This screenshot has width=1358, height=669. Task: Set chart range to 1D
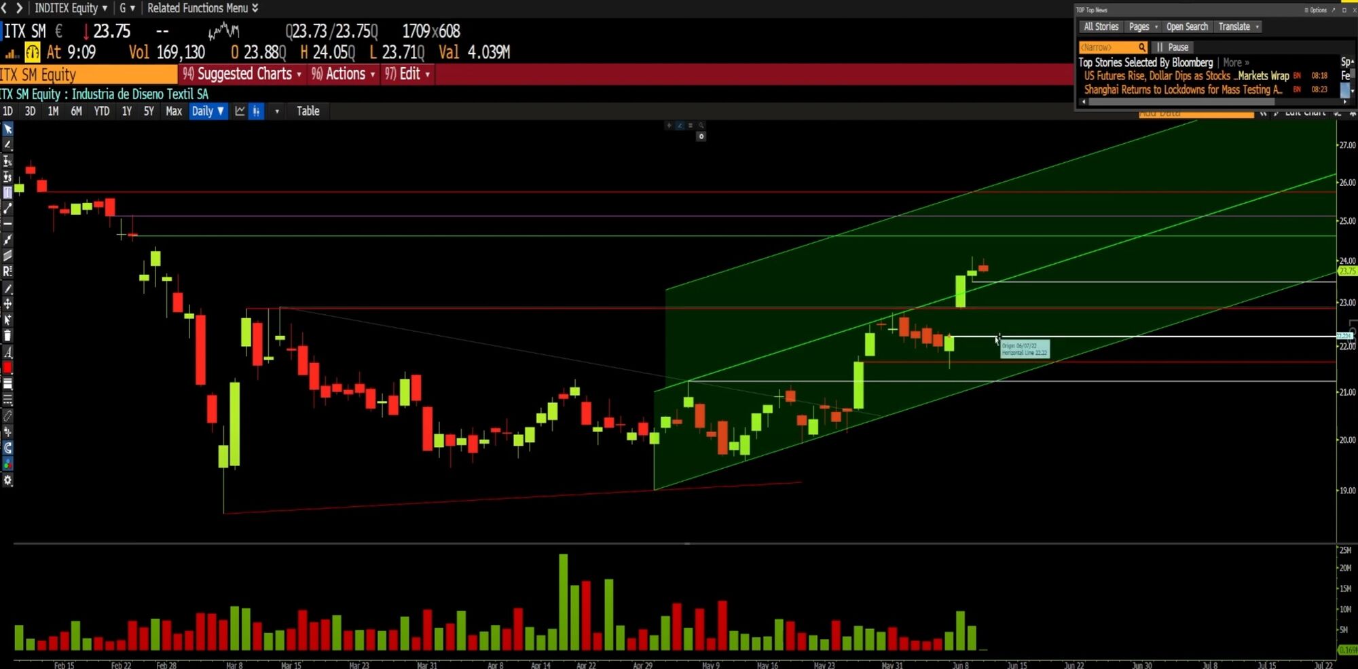click(7, 111)
